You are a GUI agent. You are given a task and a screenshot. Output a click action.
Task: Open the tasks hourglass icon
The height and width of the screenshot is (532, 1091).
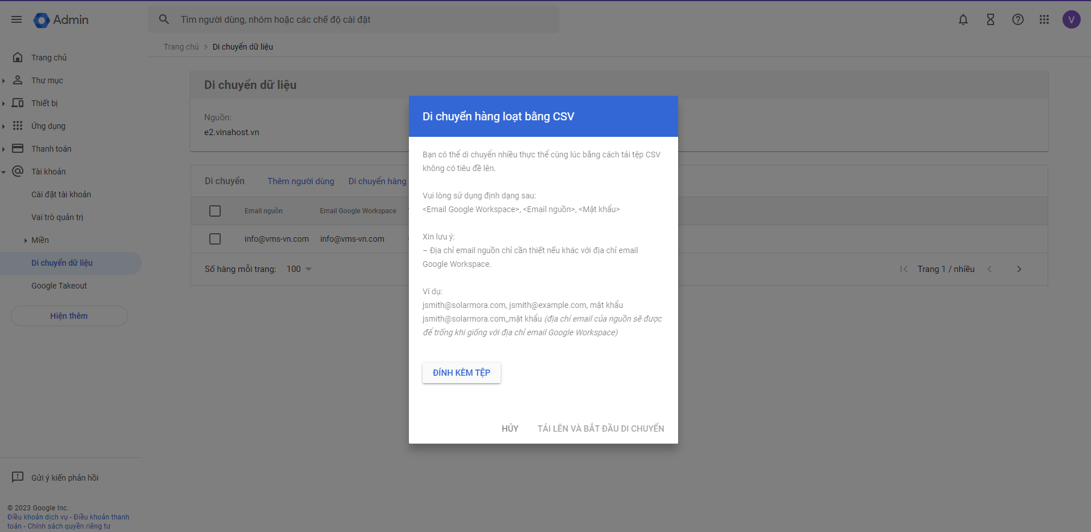click(990, 19)
